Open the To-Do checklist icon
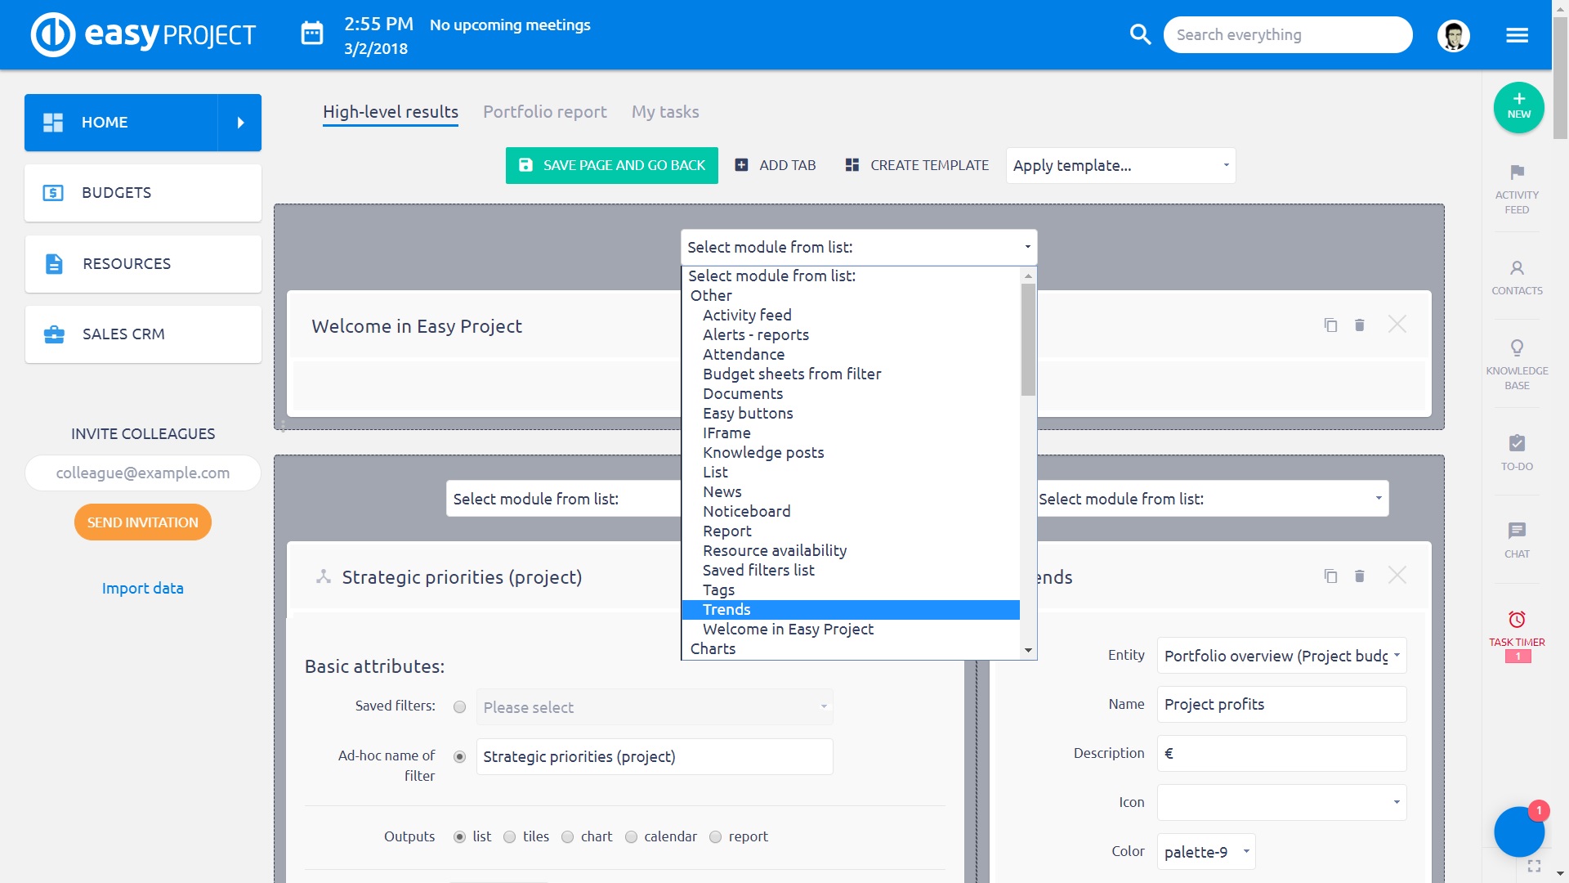The height and width of the screenshot is (883, 1569). (1517, 444)
